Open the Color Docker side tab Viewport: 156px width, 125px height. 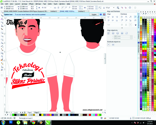(x=139, y=48)
